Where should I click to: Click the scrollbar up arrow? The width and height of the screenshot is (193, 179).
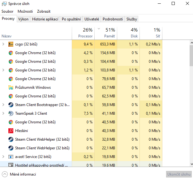pos(191,43)
